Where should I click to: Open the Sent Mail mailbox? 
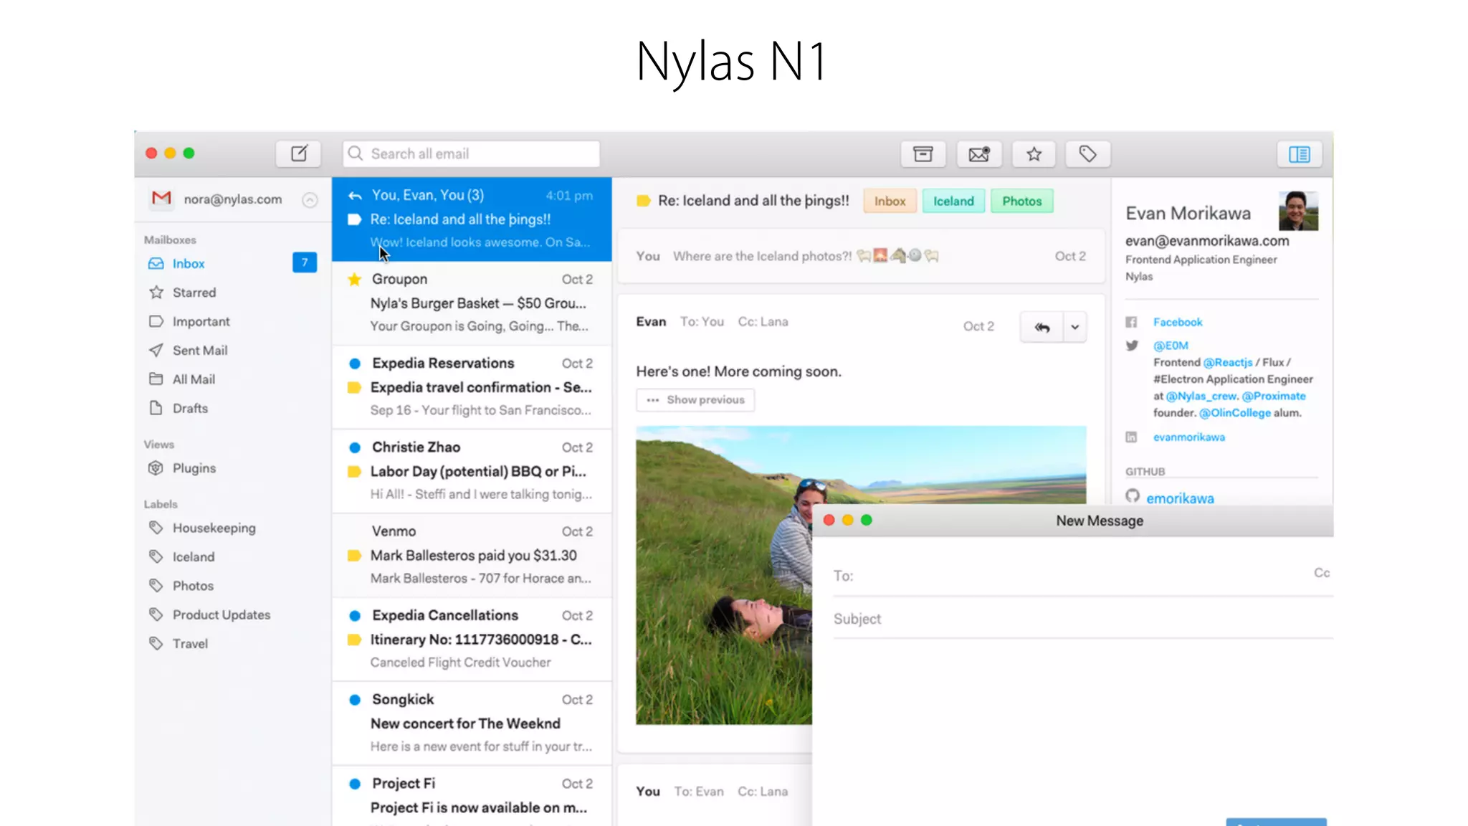(x=199, y=351)
